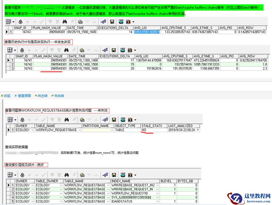
Task: Click the AVG_ROW value 0.823529411764706
Action: [253, 60]
